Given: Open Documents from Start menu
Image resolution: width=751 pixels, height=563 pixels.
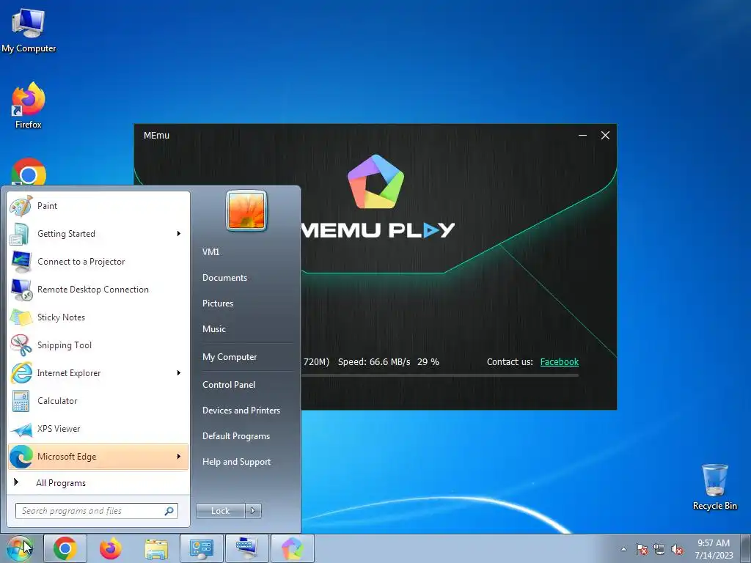Looking at the screenshot, I should tap(224, 278).
